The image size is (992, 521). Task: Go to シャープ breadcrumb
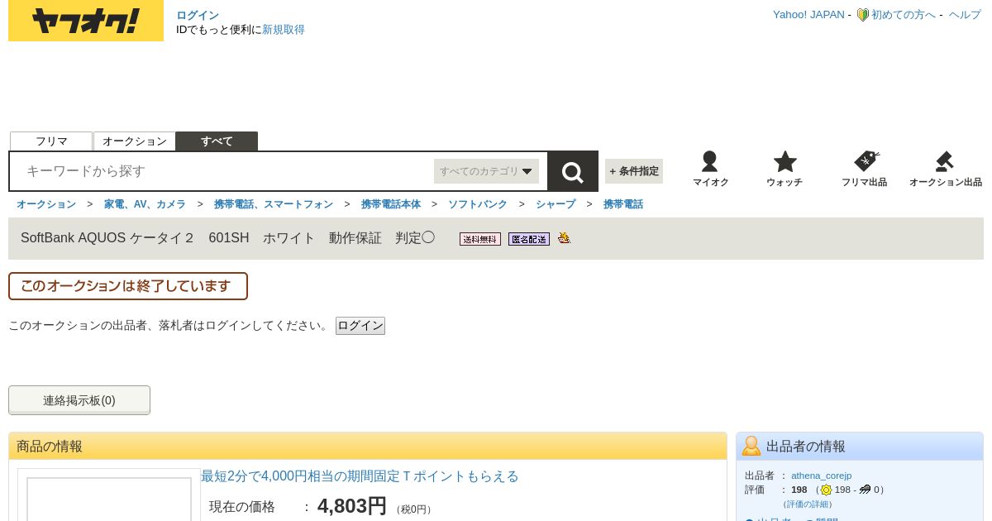556,204
